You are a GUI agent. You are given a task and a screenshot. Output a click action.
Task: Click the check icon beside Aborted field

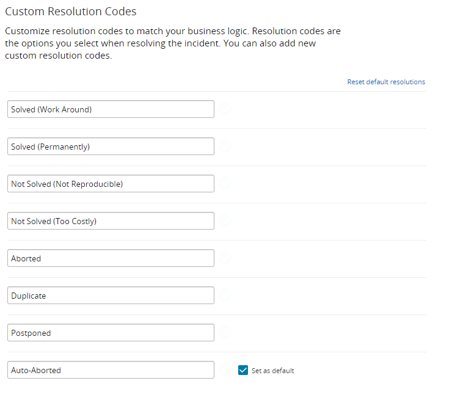226,258
